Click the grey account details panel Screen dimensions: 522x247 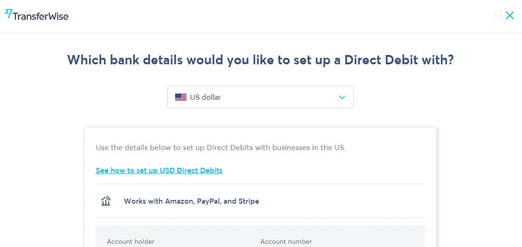tap(261, 236)
